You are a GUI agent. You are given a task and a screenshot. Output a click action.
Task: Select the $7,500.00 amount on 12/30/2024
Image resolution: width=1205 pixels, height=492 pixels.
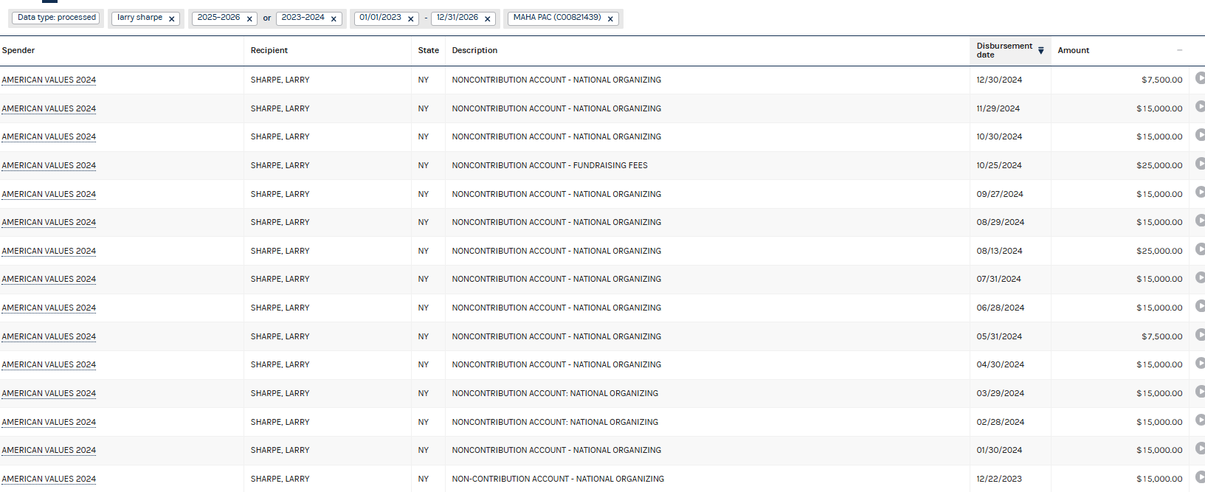[1162, 80]
